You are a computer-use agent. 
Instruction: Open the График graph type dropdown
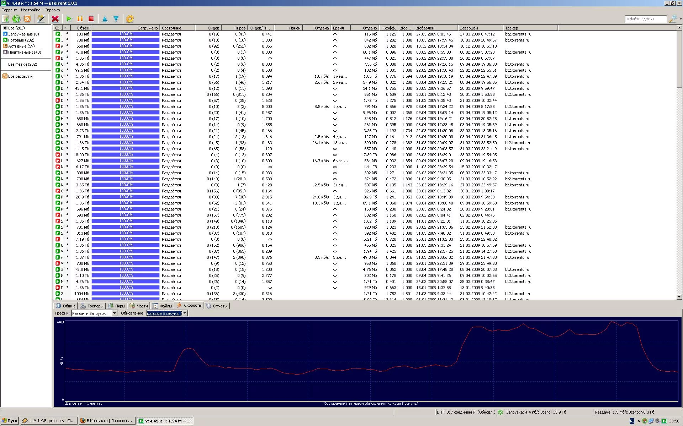pyautogui.click(x=114, y=313)
